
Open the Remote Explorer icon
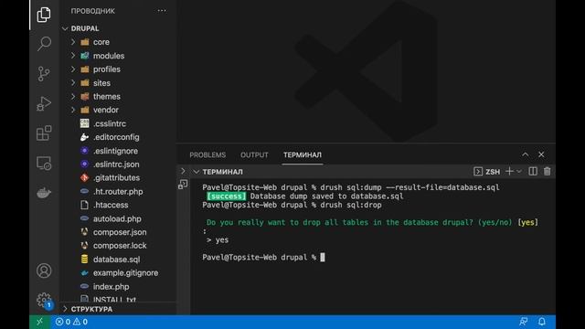[x=44, y=163]
